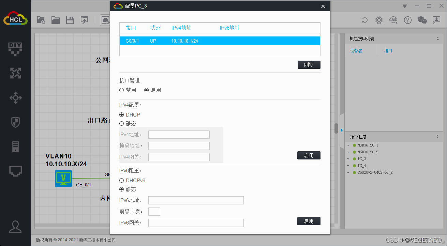The width and height of the screenshot is (447, 246).
Task: Click the 设备名 column header
Action: pyautogui.click(x=356, y=51)
